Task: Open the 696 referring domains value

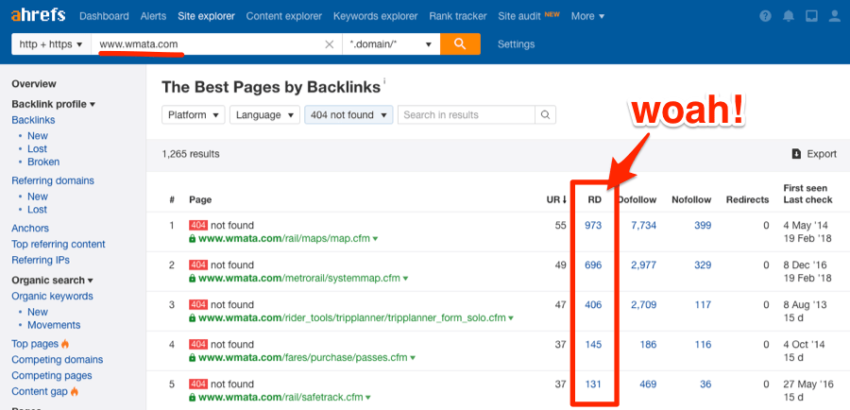Action: pyautogui.click(x=593, y=265)
